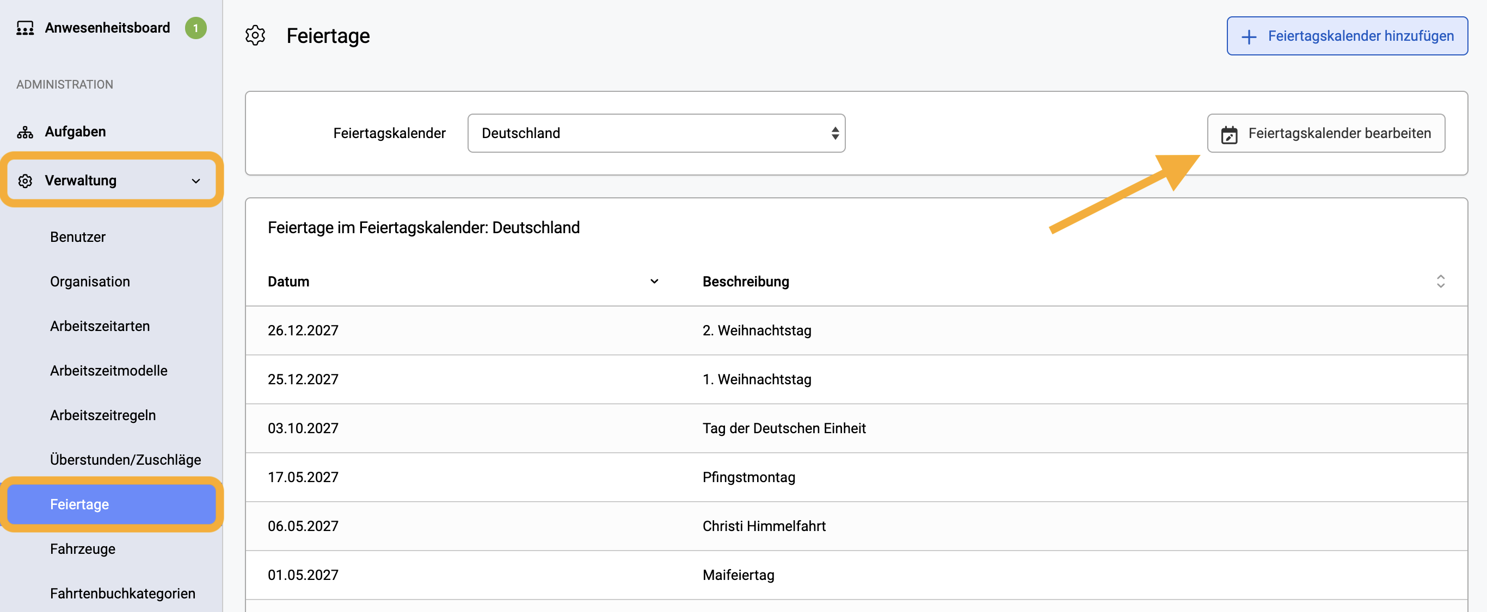Click the Verwaltung gear icon in sidebar

(25, 181)
